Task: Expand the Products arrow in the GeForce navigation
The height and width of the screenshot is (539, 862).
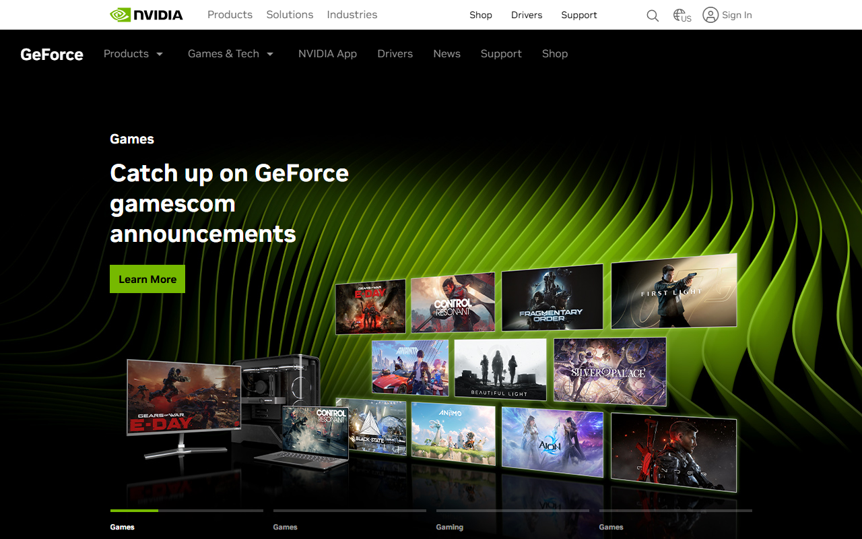Action: tap(160, 54)
